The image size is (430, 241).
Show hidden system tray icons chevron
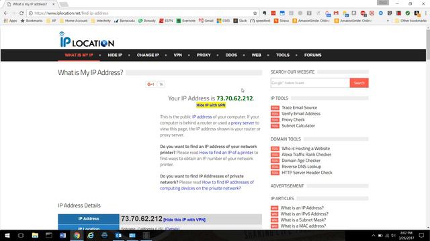pos(374,235)
